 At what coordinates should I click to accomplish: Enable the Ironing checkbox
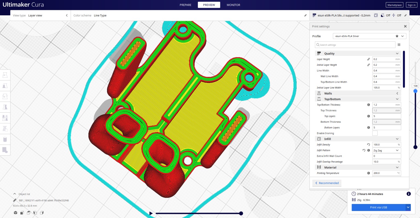(375, 133)
